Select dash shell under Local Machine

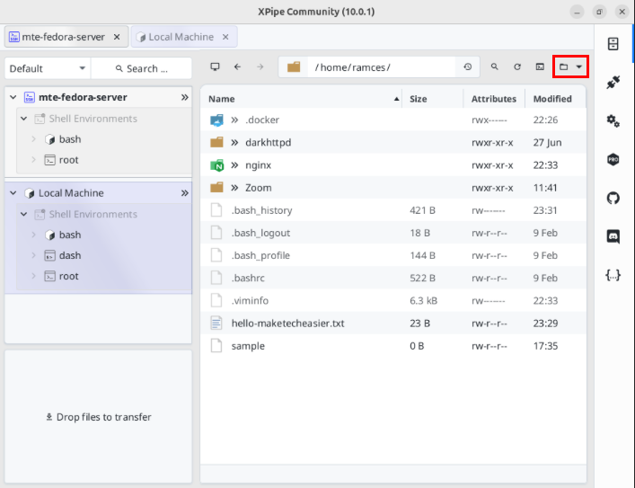tap(70, 255)
